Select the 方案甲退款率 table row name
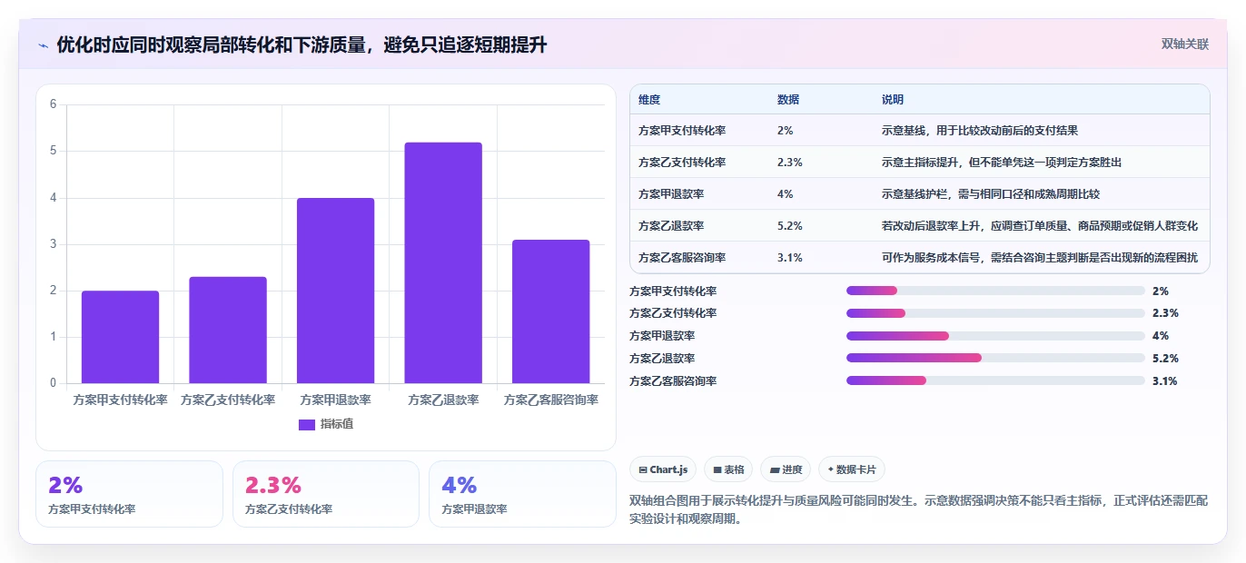This screenshot has width=1246, height=563. click(x=671, y=193)
